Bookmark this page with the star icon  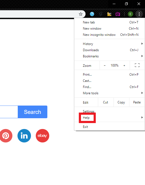81,14
